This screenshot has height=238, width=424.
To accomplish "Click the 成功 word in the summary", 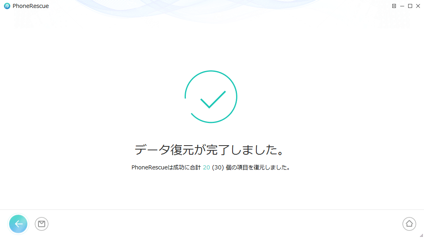I will [x=178, y=168].
